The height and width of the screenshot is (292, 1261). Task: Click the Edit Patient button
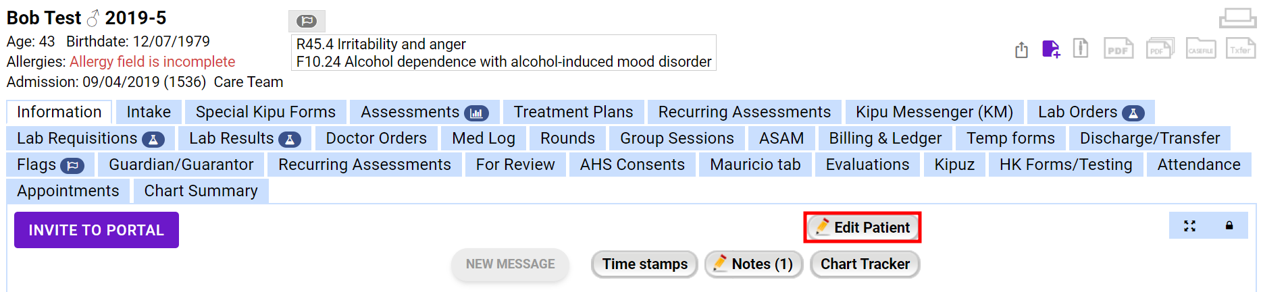tap(862, 227)
